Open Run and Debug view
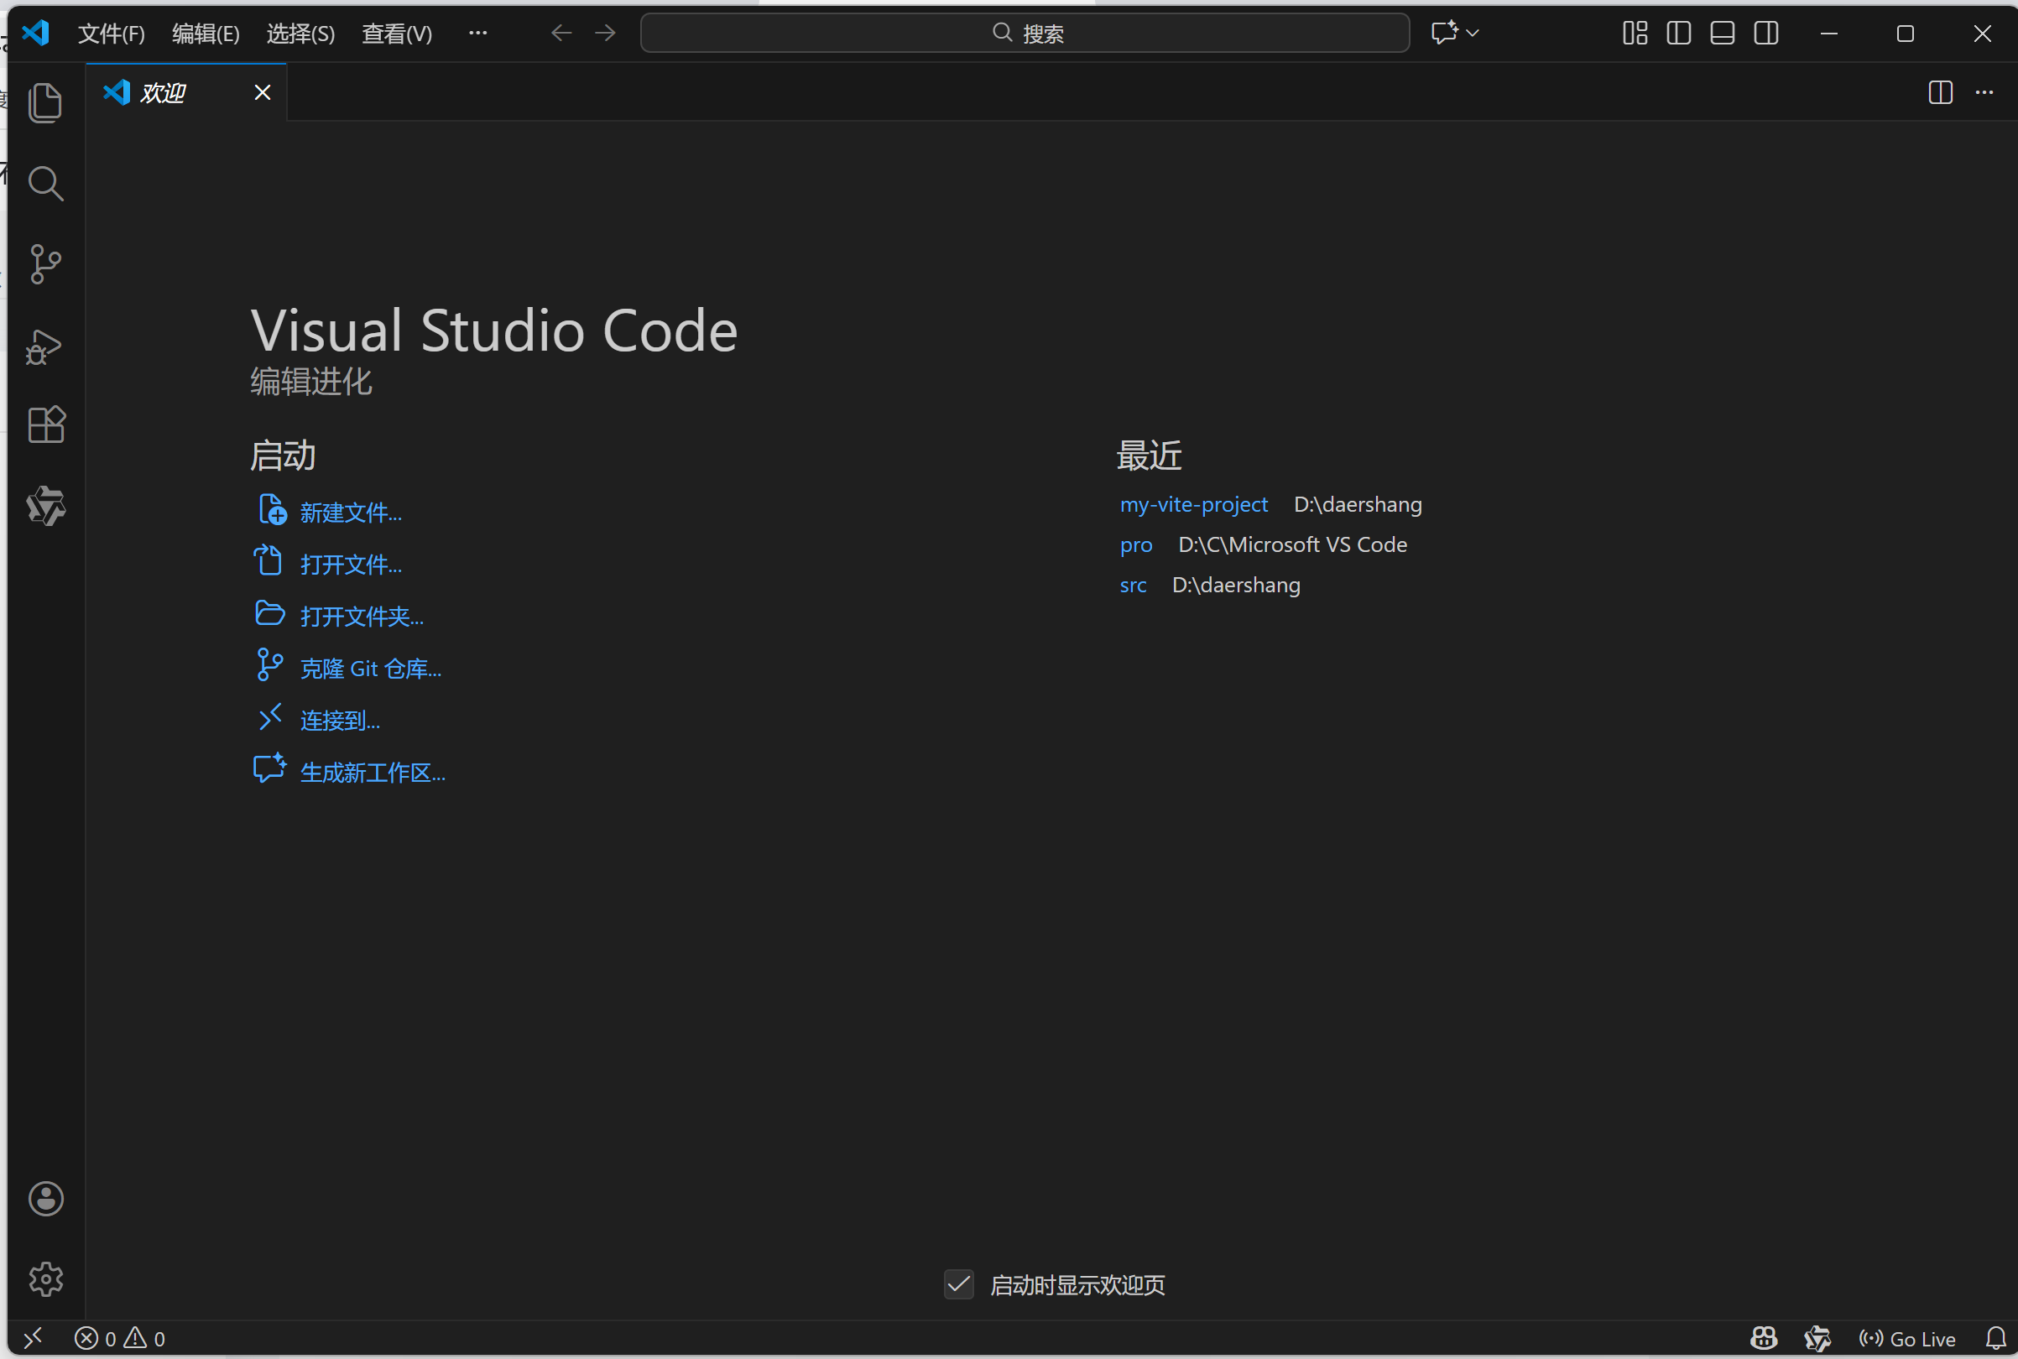Image resolution: width=2018 pixels, height=1359 pixels. point(45,346)
